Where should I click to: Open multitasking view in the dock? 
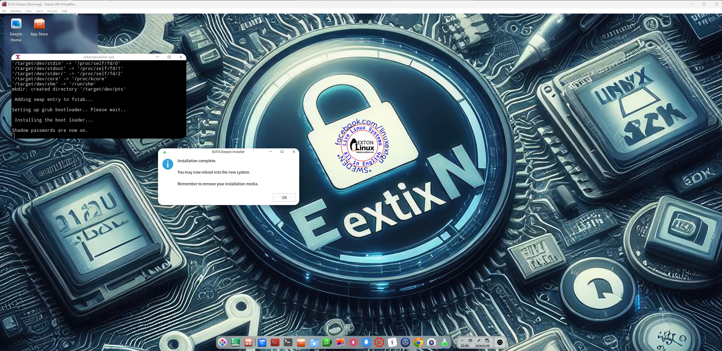[x=249, y=342]
